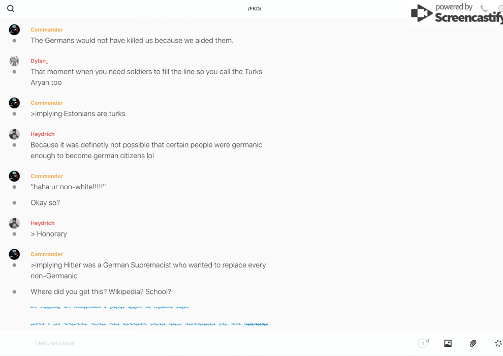Start a call with the phone icon

pyautogui.click(x=484, y=9)
